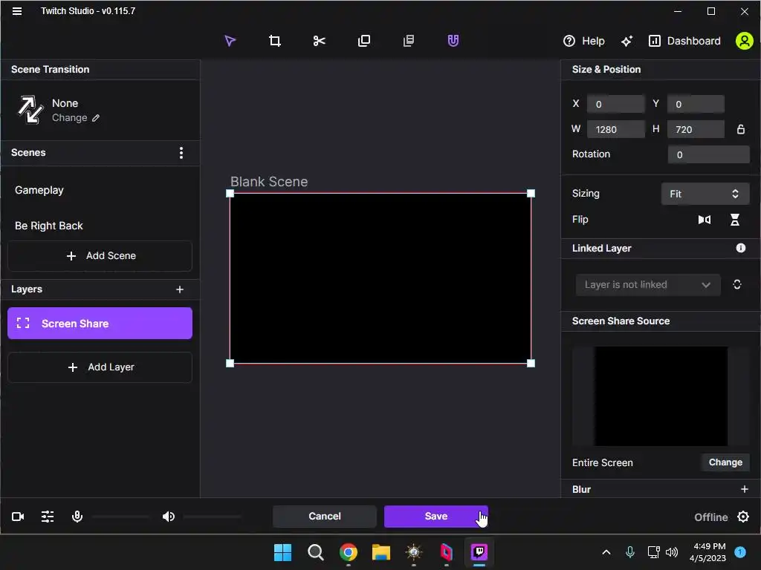Viewport: 761px width, 570px height.
Task: Adjust the microphone volume slider
Action: [x=121, y=517]
